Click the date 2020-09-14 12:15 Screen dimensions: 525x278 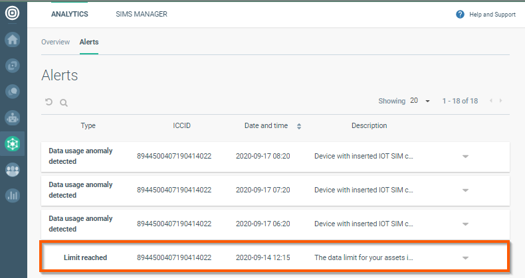click(263, 257)
